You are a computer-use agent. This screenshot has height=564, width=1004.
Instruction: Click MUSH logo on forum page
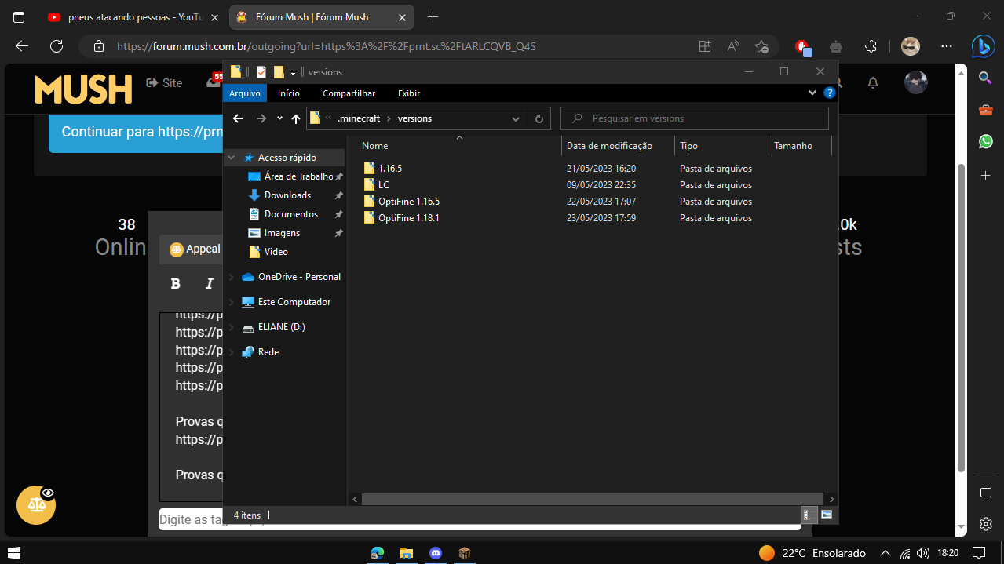point(83,89)
